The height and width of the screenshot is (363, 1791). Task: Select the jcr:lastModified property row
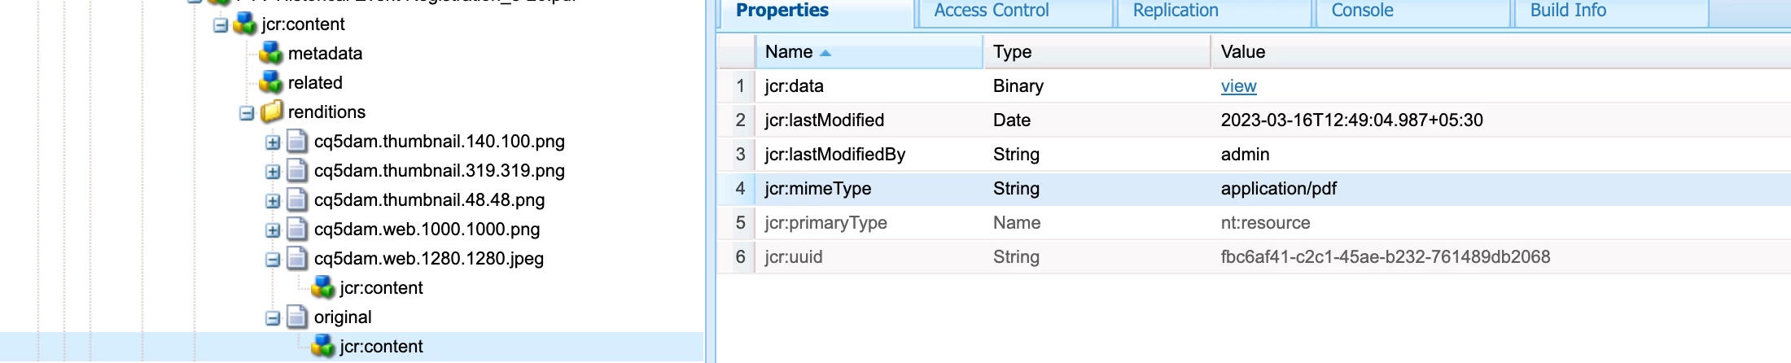click(1254, 120)
